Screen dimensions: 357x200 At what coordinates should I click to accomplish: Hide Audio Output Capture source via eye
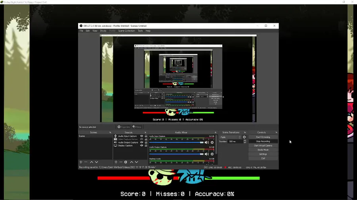pyautogui.click(x=142, y=142)
